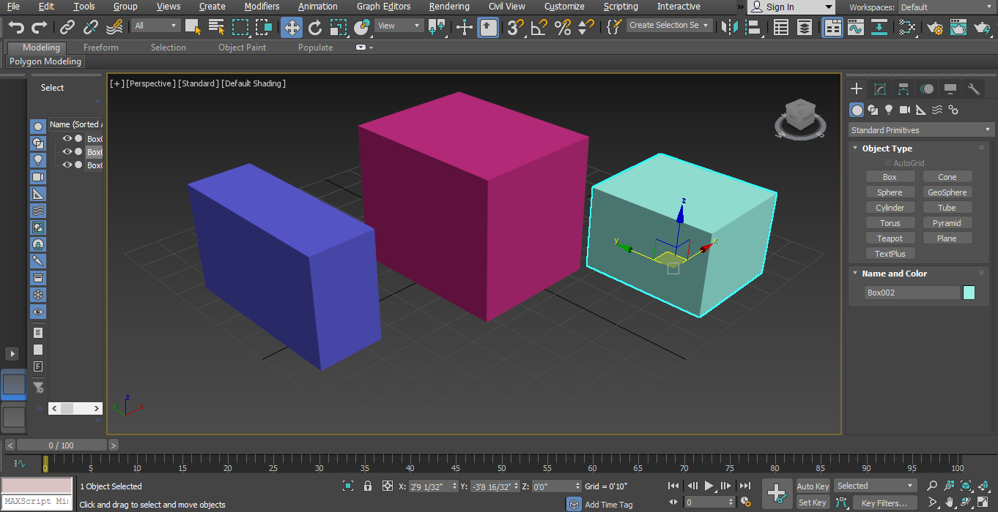Hide the first box in Scene Explorer
The image size is (998, 512).
(x=67, y=139)
